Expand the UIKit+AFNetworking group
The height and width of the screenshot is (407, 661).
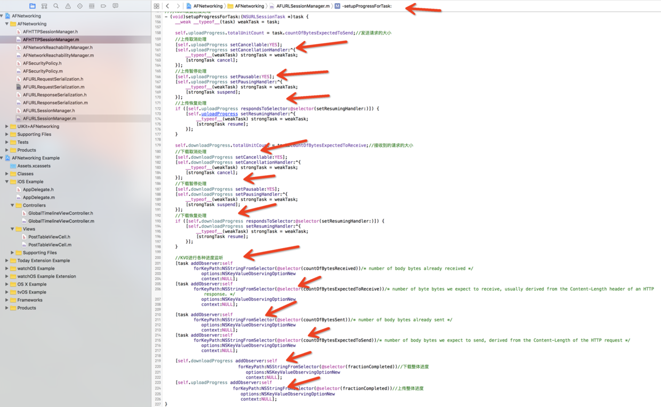(x=7, y=126)
